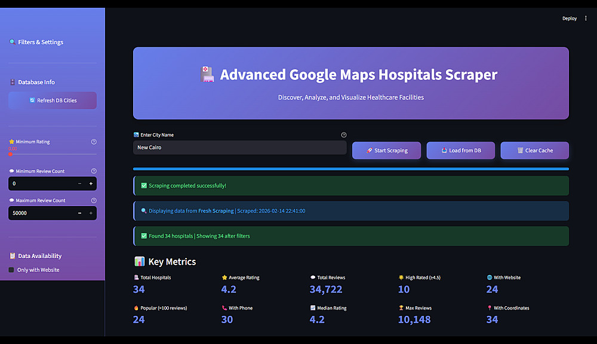The image size is (597, 344).
Task: Click the Advanced Google Maps Hospitals Scraper title
Action: [359, 74]
